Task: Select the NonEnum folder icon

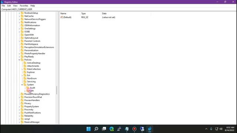Action: click(25, 78)
